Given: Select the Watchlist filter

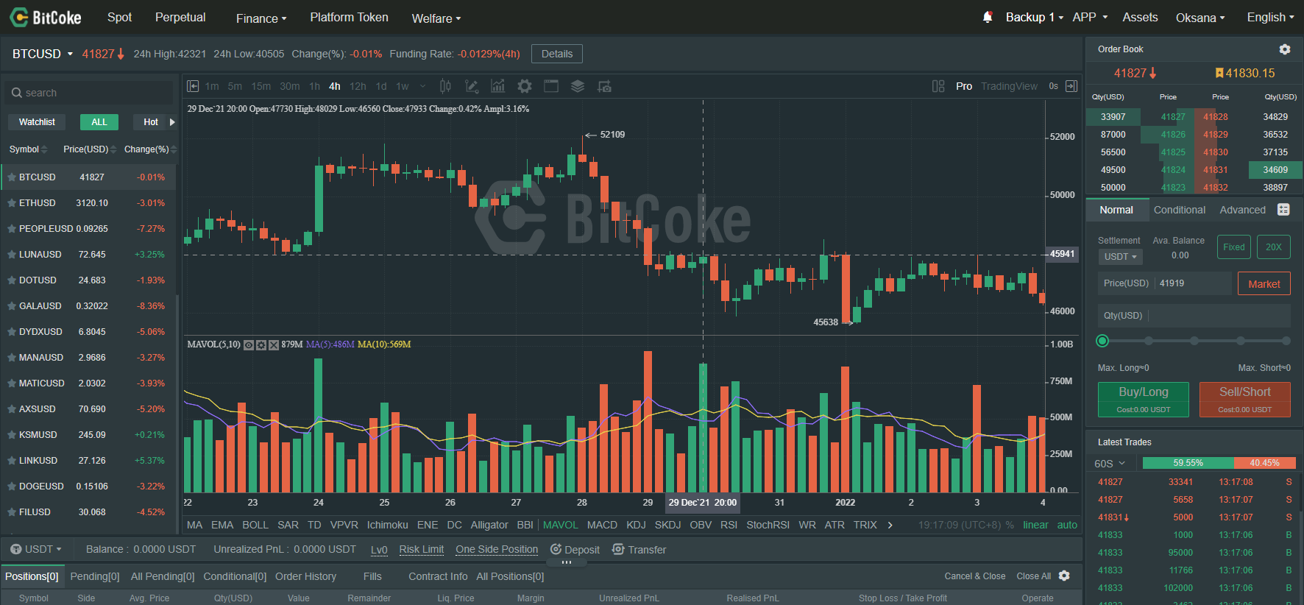Looking at the screenshot, I should [x=37, y=122].
